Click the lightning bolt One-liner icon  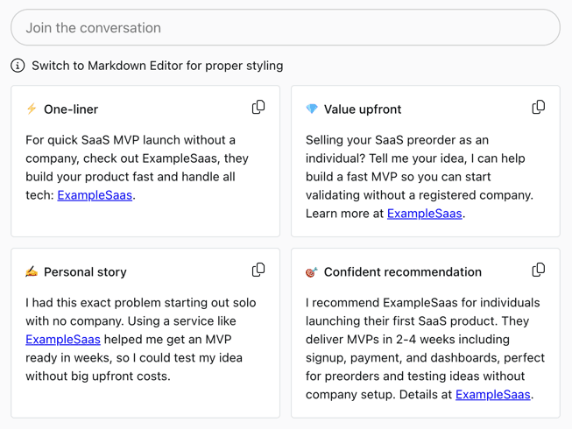click(x=32, y=109)
